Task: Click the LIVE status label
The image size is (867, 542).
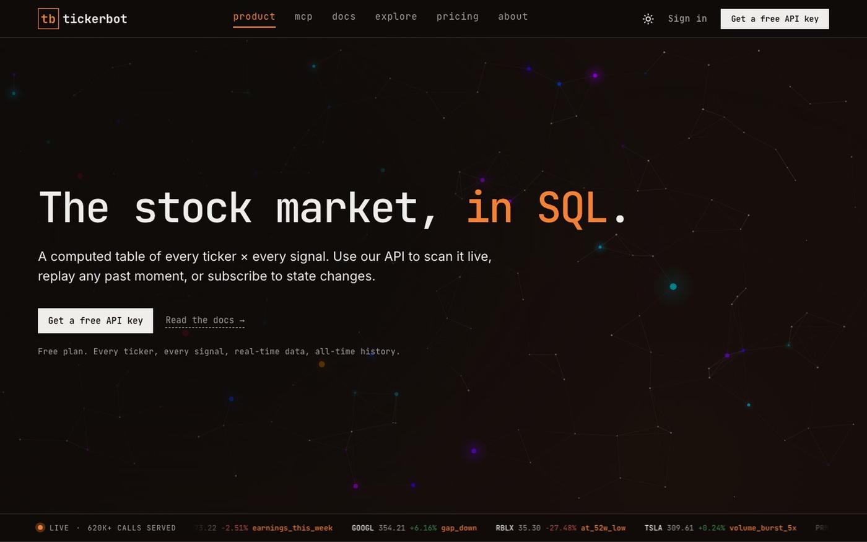Action: click(59, 528)
